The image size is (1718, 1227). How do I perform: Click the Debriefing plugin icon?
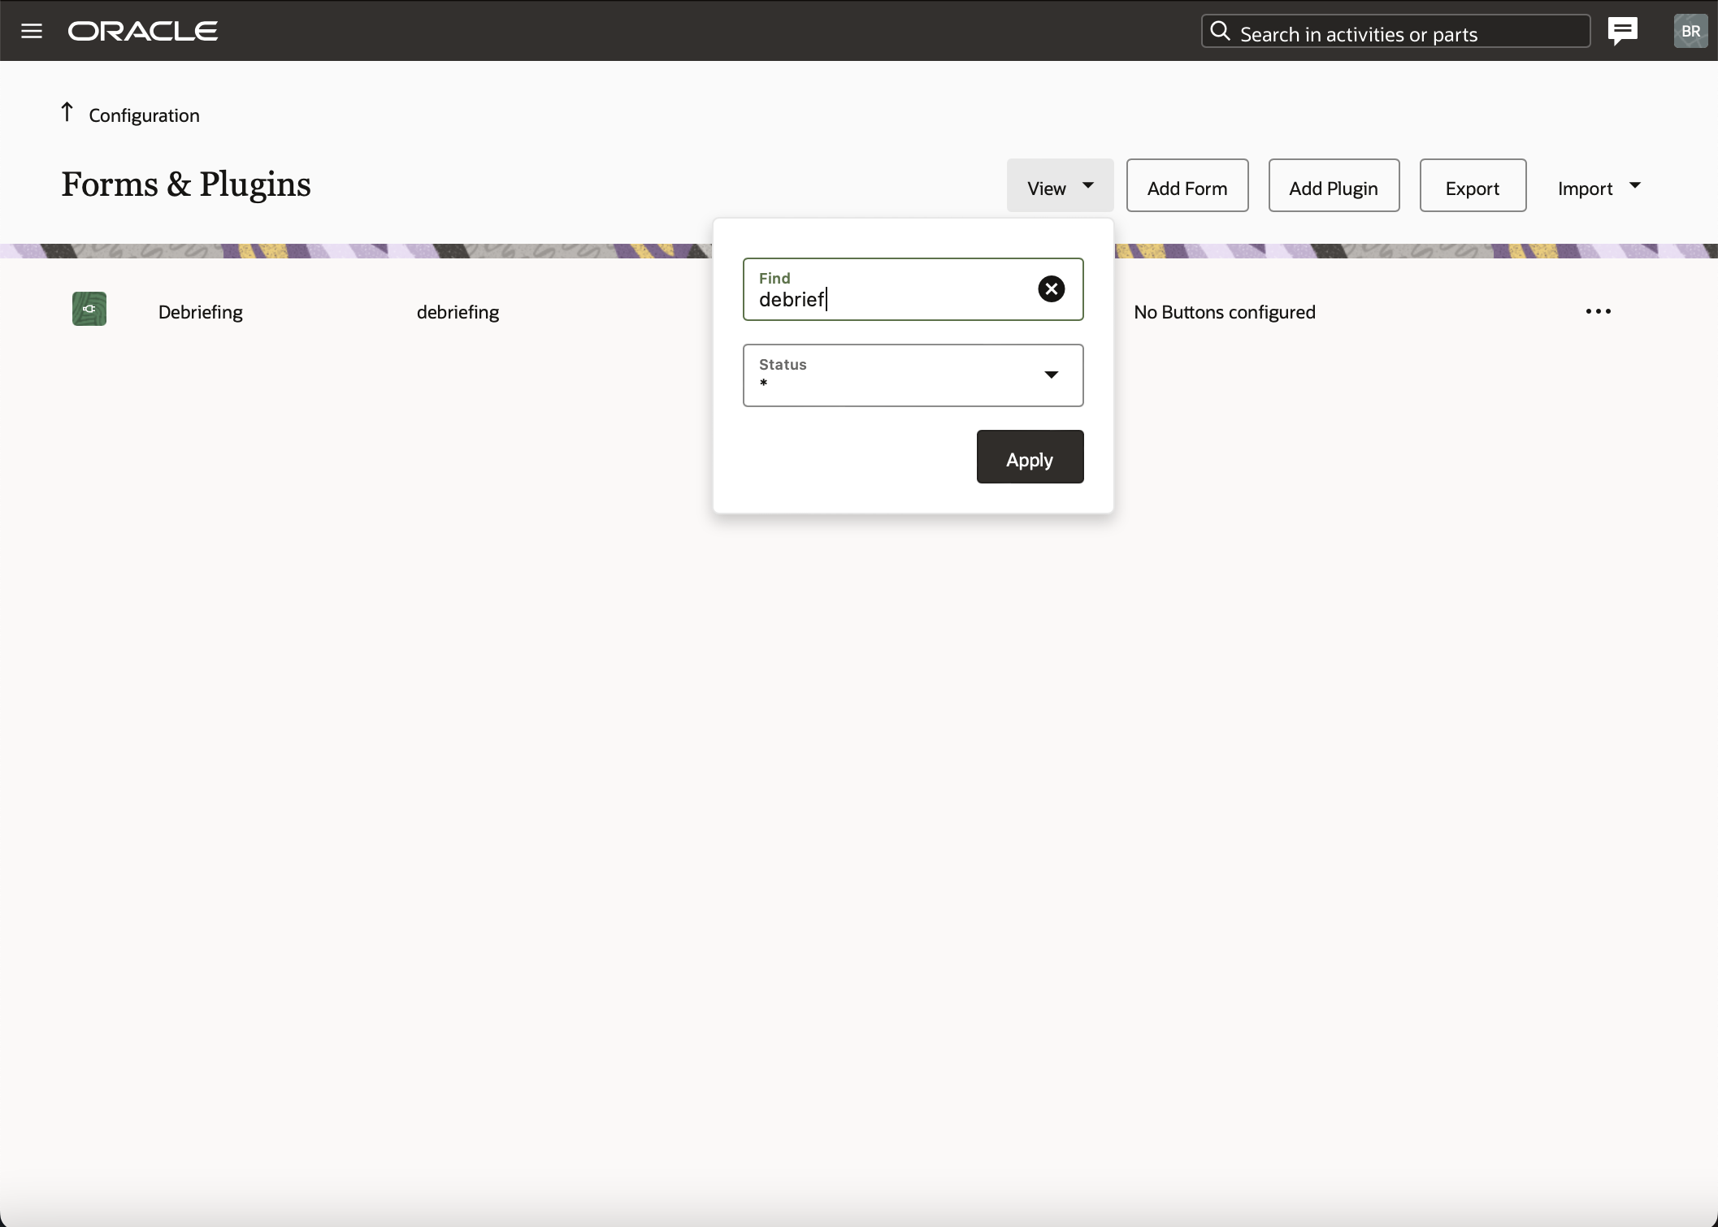[89, 310]
